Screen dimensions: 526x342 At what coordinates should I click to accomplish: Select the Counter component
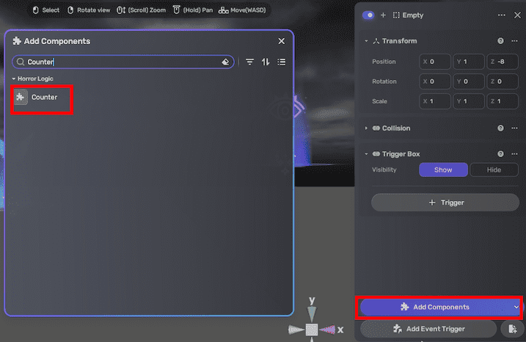[x=43, y=97]
